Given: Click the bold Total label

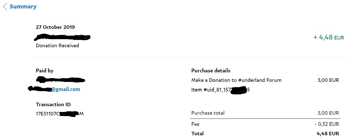Looking at the screenshot, I should coord(197,134).
